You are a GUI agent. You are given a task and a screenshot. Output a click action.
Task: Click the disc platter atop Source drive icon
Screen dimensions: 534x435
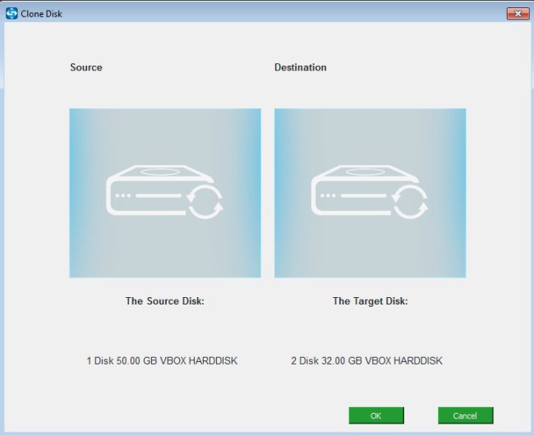[x=154, y=173]
